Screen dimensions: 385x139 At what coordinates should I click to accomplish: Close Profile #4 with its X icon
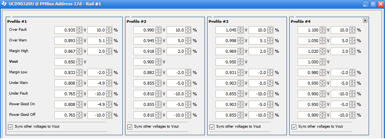click(365, 21)
